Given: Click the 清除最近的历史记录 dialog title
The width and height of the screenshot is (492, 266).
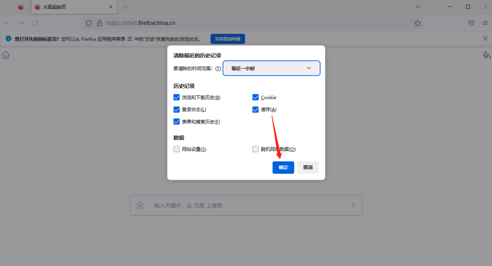Looking at the screenshot, I should pos(197,56).
